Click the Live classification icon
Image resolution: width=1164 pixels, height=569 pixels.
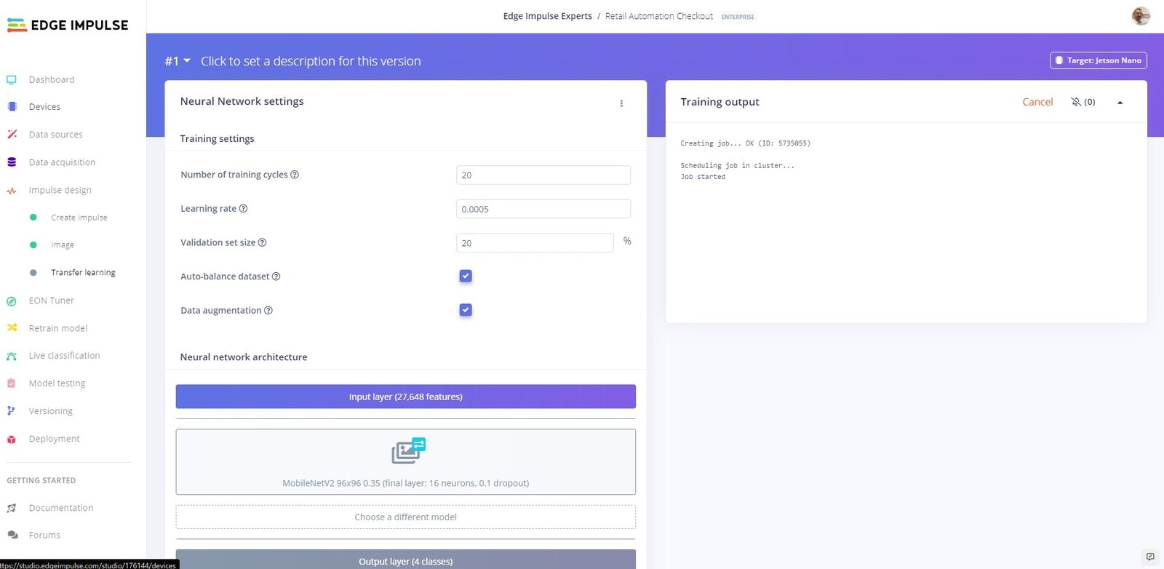tap(12, 356)
